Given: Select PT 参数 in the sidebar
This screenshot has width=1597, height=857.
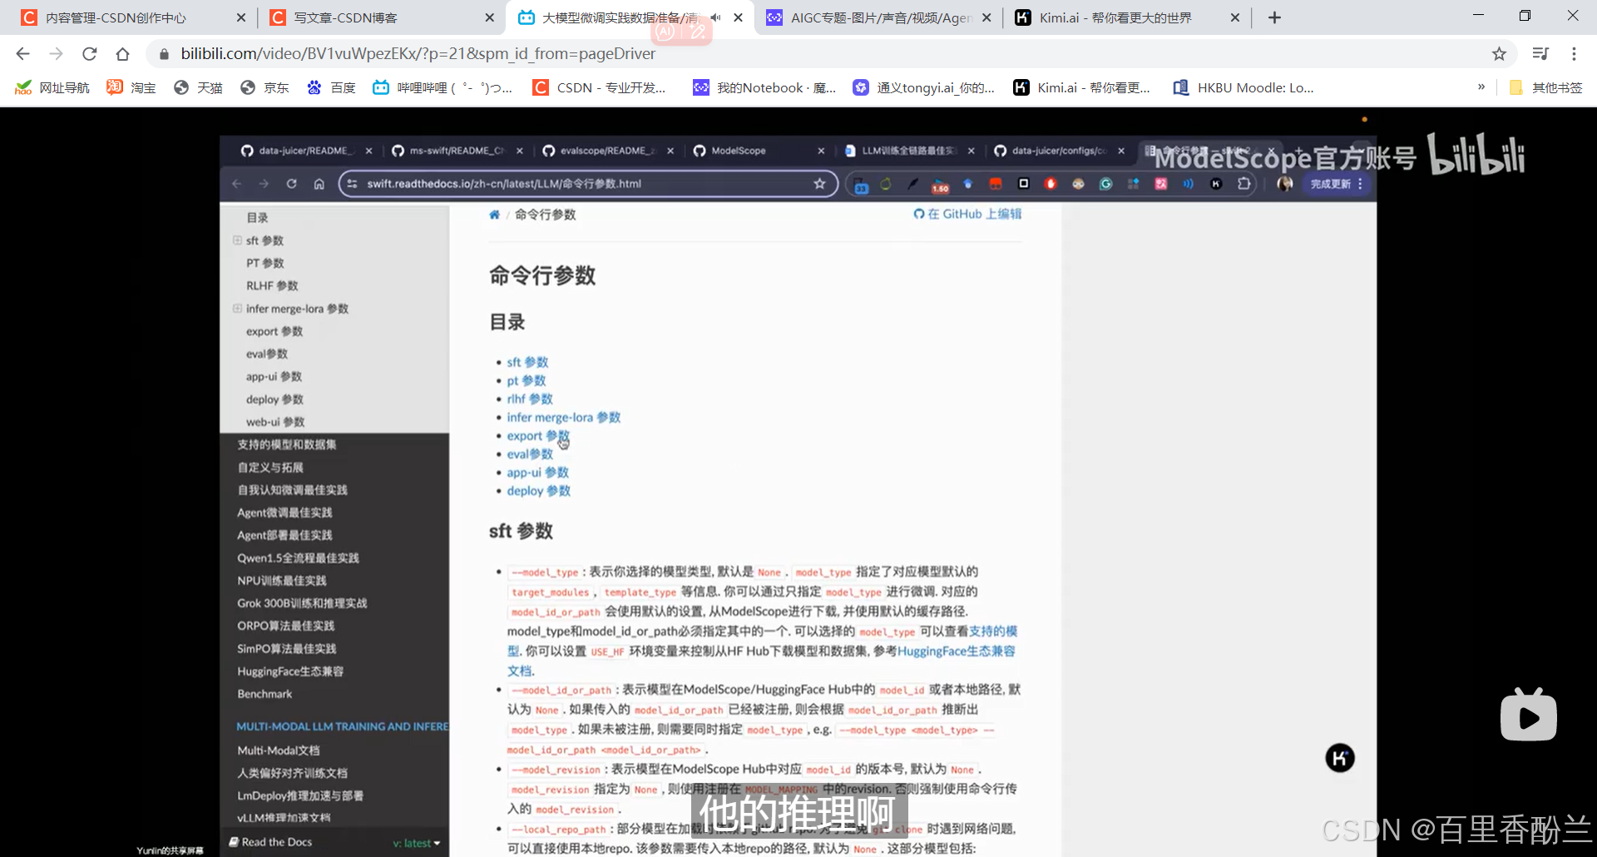Looking at the screenshot, I should pyautogui.click(x=265, y=263).
